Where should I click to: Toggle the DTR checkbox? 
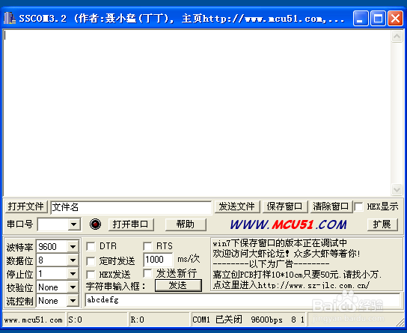pyautogui.click(x=91, y=246)
